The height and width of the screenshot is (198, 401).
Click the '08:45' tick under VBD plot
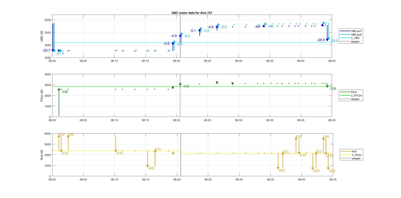tap(332, 61)
